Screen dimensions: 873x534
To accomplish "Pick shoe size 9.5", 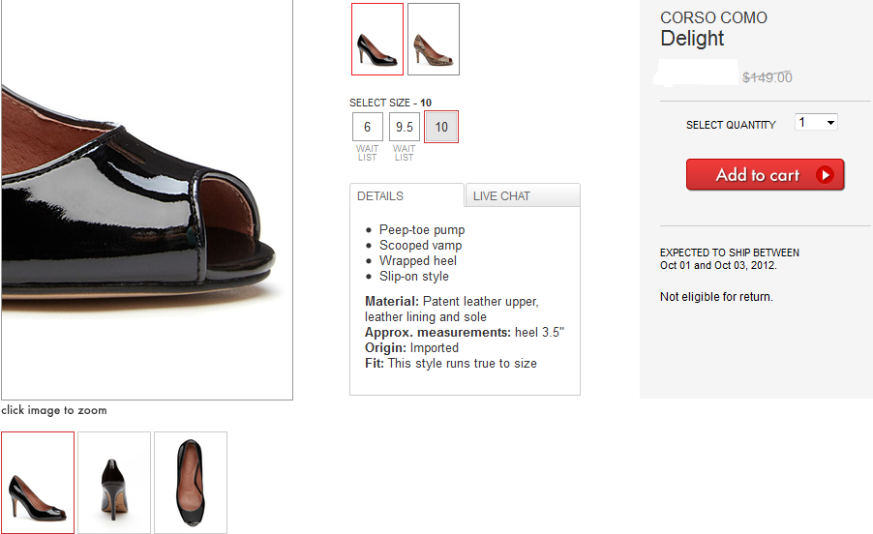I will (405, 127).
